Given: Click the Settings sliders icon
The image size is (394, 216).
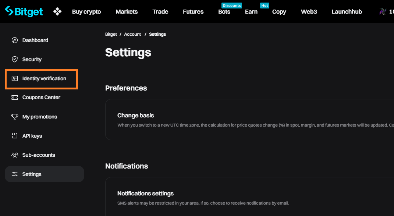Looking at the screenshot, I should (15, 174).
